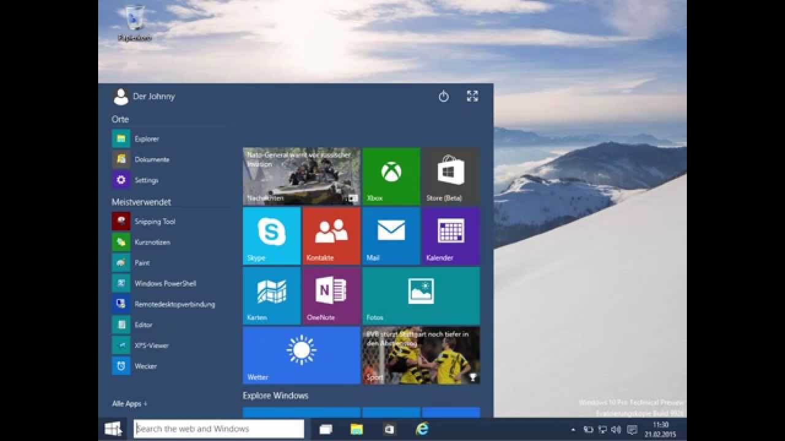This screenshot has width=785, height=441.
Task: Open the Recycle Bin desktop icon
Action: (x=134, y=23)
